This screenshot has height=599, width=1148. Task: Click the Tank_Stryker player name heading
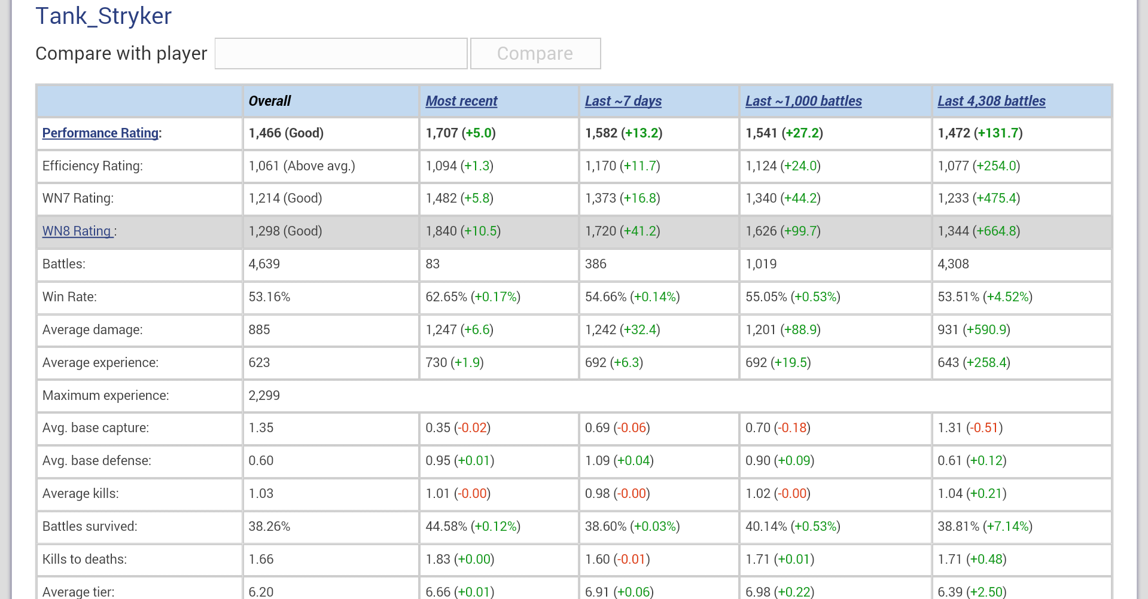coord(103,16)
